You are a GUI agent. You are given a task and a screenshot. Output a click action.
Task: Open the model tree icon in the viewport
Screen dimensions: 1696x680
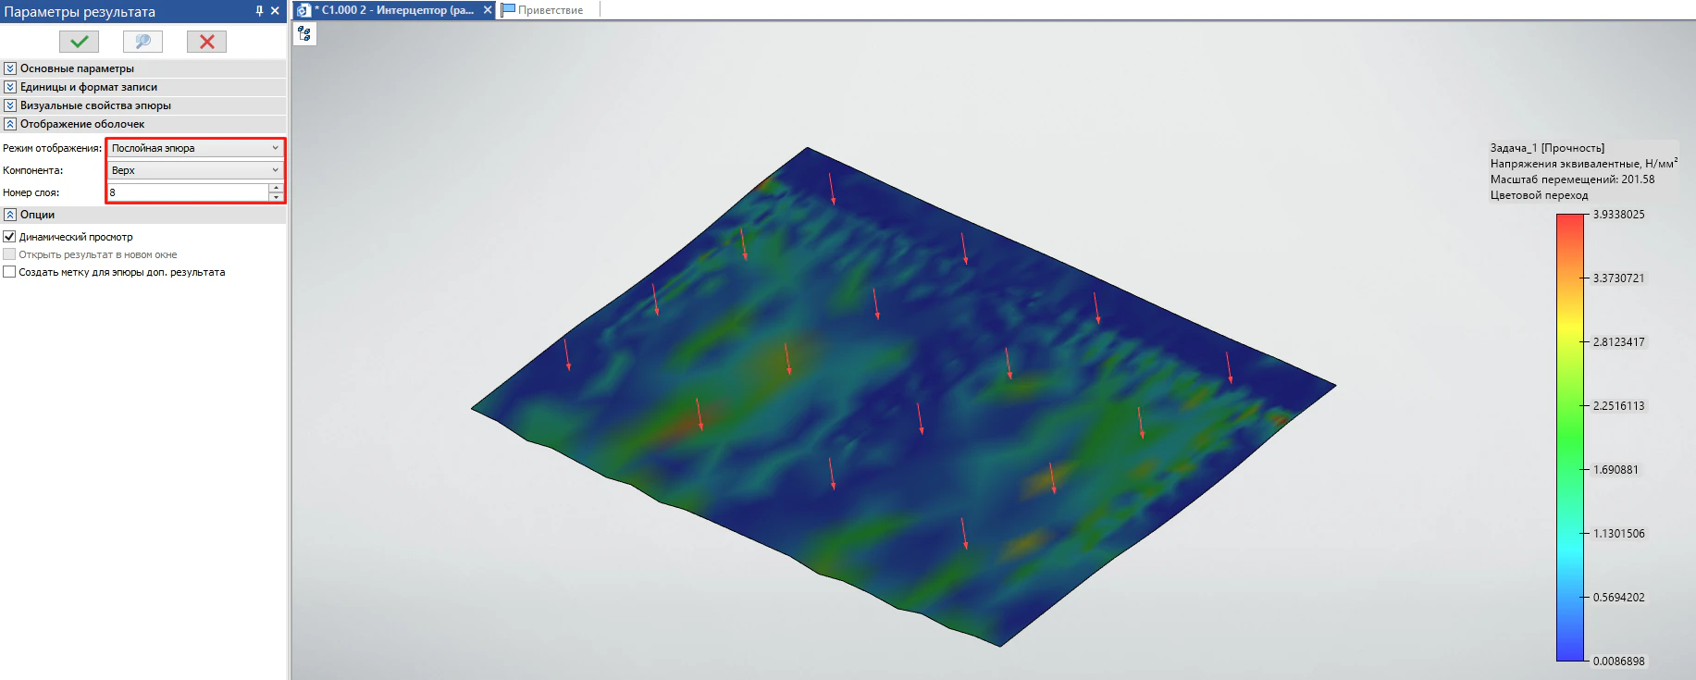click(x=304, y=34)
